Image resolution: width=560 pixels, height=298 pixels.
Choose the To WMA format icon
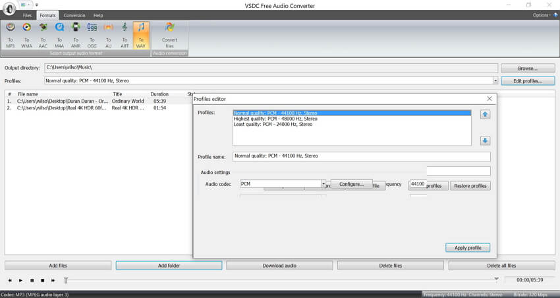click(26, 35)
